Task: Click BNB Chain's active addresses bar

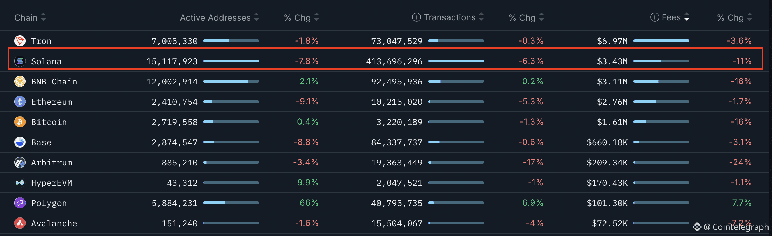Action: click(231, 81)
